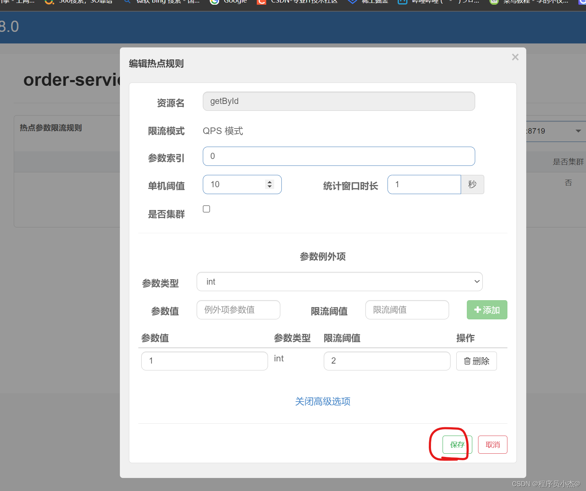Click the 统计窗口时长 input field
Viewport: 586px width, 491px height.
tap(424, 184)
